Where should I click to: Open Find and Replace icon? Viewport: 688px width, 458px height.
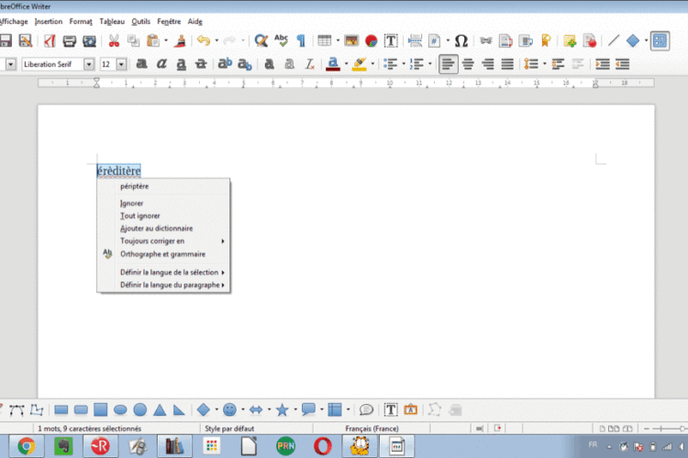point(261,40)
